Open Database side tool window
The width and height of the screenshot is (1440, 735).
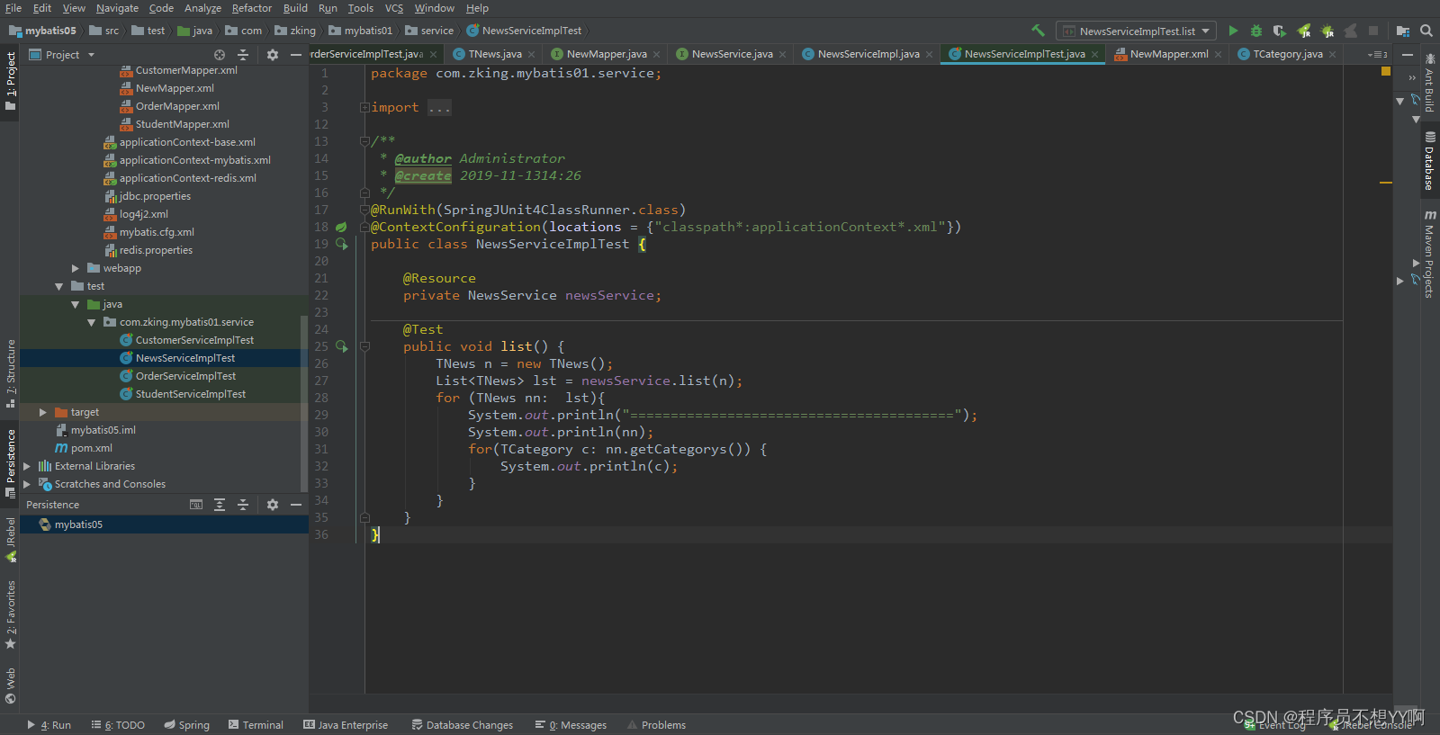point(1429,162)
